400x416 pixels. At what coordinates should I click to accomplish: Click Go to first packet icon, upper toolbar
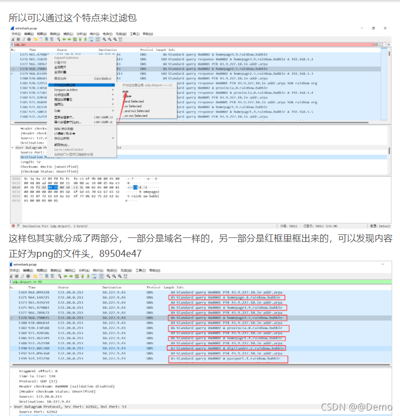[x=80, y=39]
